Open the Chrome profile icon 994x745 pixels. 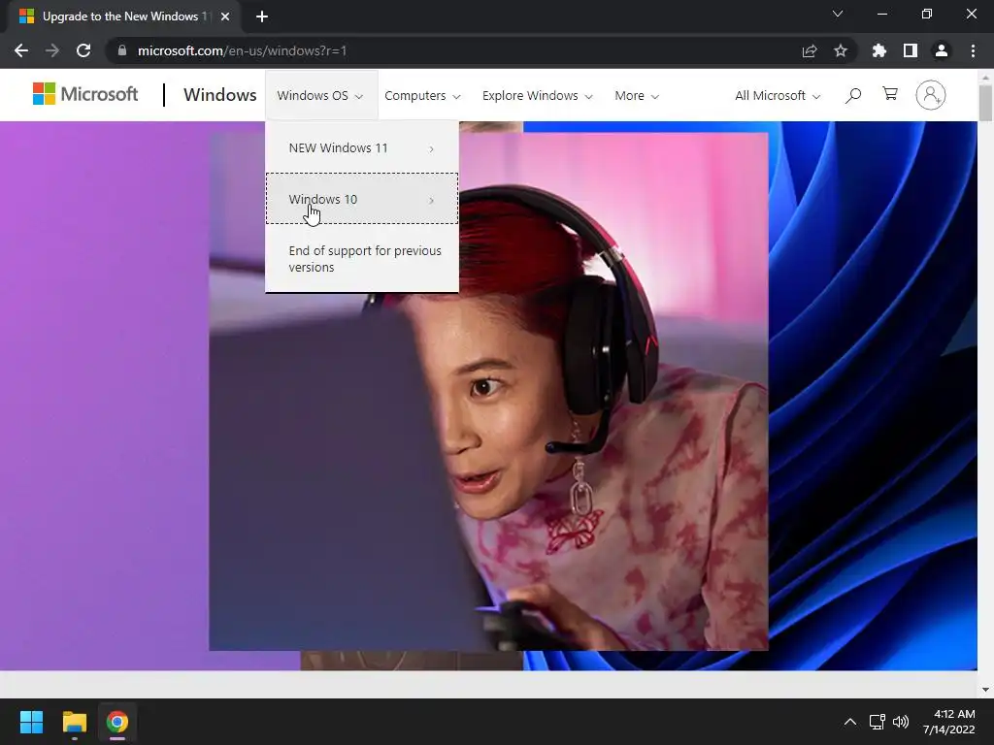pos(942,50)
